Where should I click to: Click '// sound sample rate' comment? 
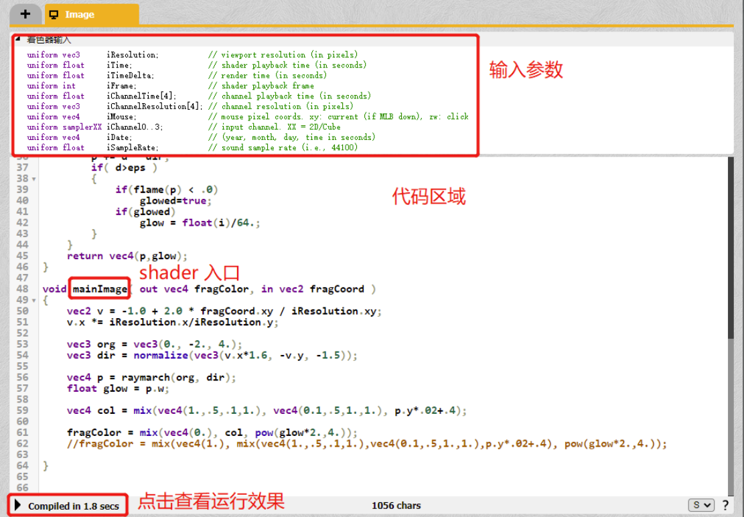click(283, 147)
